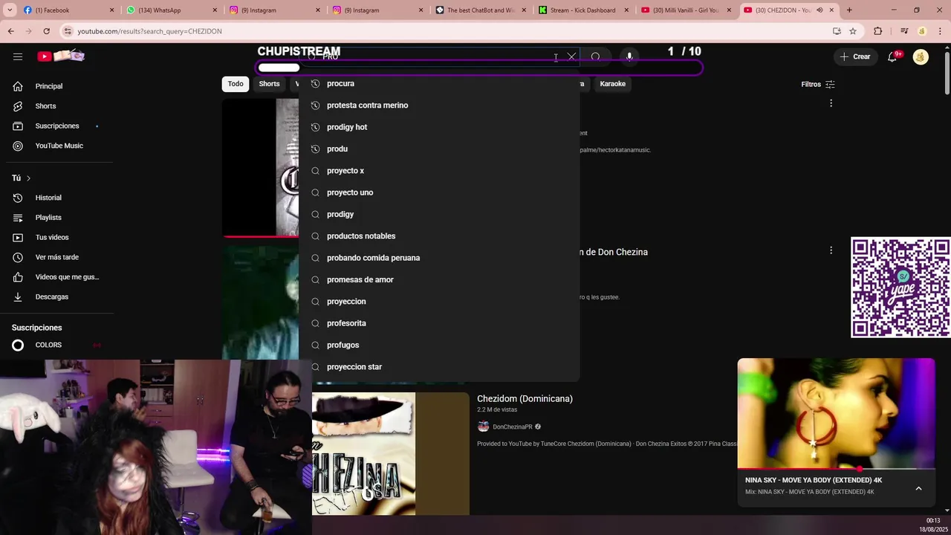
Task: Choose suggestion 'prodigy hot'
Action: [439, 127]
